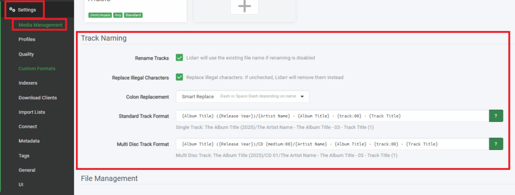Open Custom Formats settings
Viewport: 515px width, 195px height.
pyautogui.click(x=37, y=68)
